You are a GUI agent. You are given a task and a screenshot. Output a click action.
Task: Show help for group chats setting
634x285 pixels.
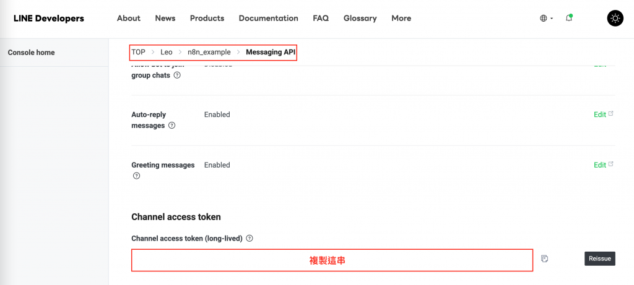(x=176, y=75)
